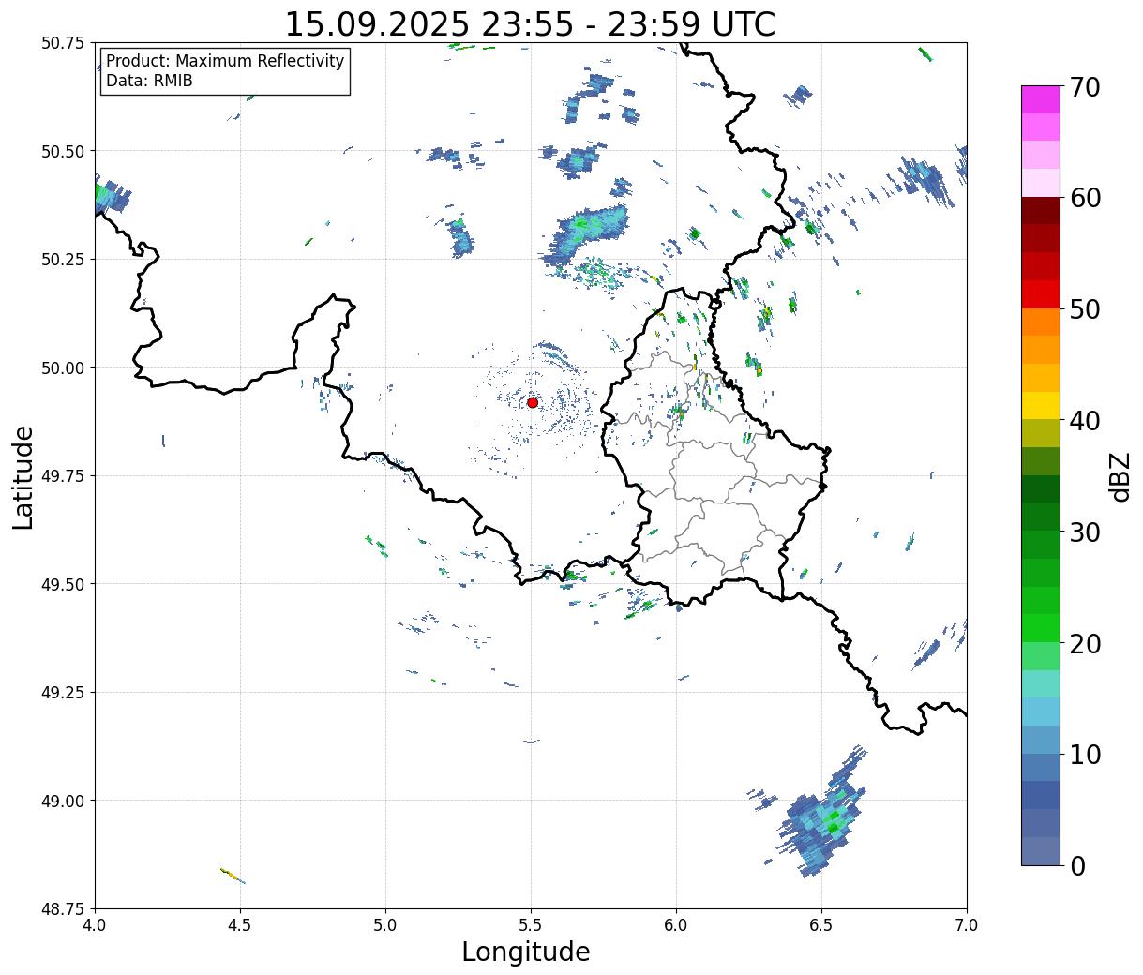Click the longitude tick label 5.0

point(385,924)
